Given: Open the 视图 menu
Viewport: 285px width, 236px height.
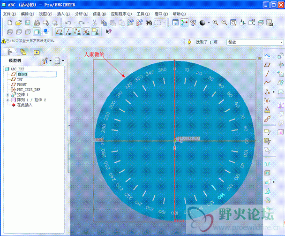Looking at the screenshot, I should [x=45, y=14].
